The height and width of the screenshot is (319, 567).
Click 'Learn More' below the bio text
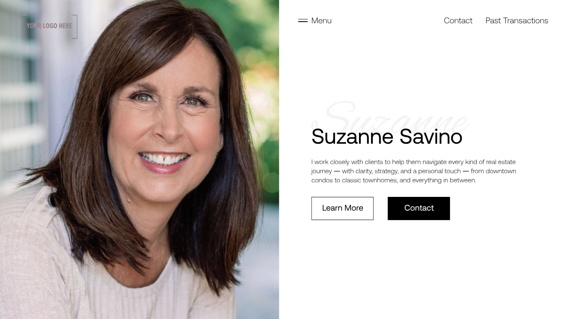342,208
